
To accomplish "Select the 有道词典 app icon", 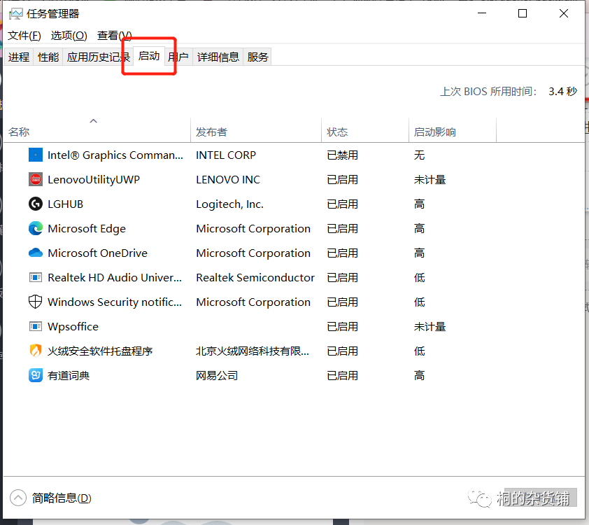I will click(36, 376).
